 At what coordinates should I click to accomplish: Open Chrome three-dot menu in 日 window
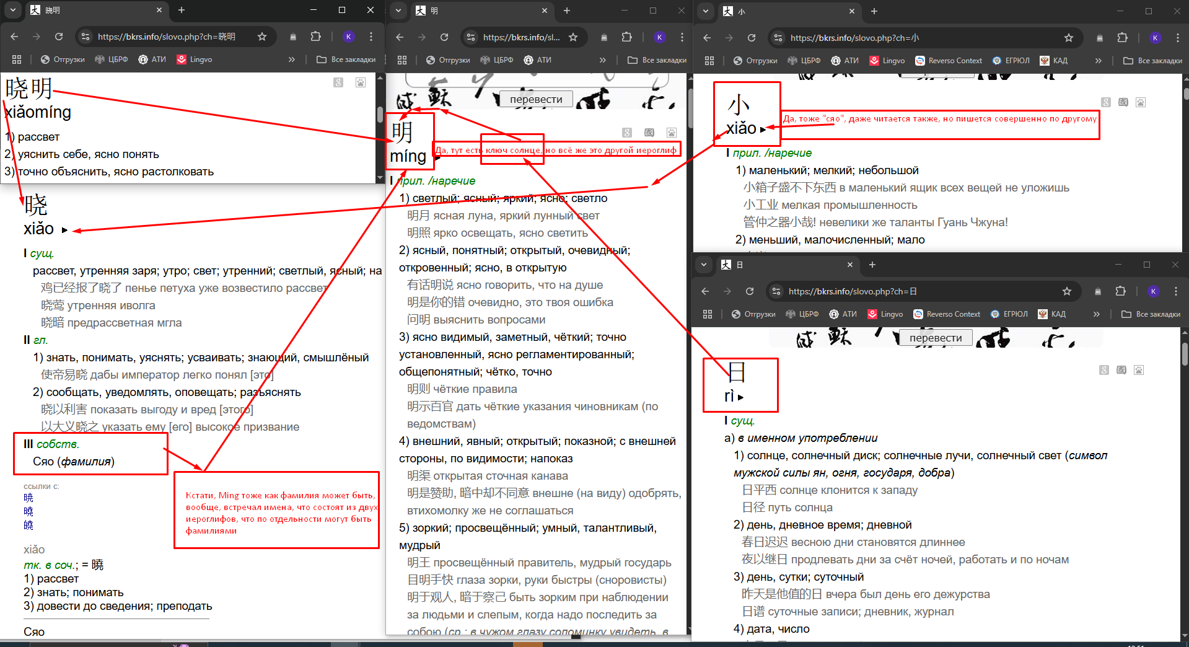pos(1175,291)
